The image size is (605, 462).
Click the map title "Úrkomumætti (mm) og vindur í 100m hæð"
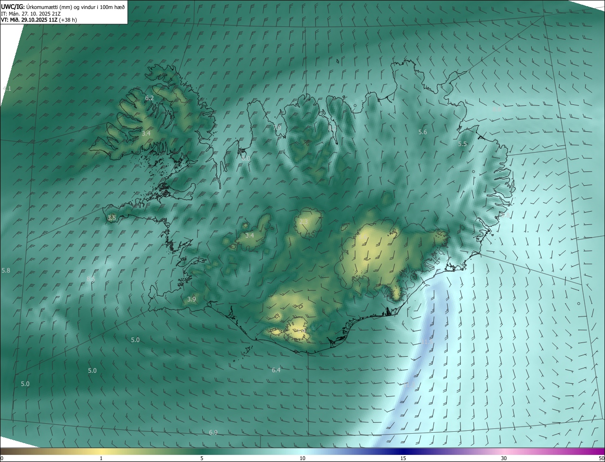(75, 7)
